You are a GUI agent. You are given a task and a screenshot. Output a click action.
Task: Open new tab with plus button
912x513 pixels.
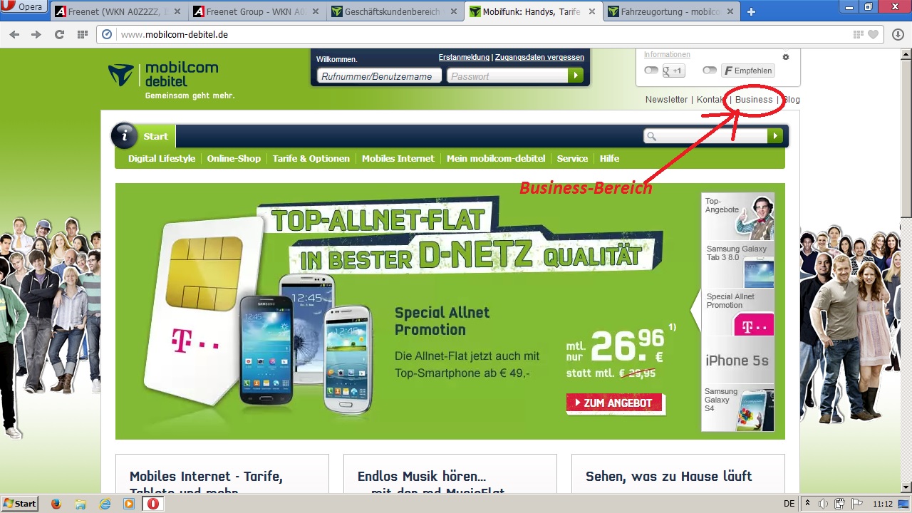tap(751, 11)
